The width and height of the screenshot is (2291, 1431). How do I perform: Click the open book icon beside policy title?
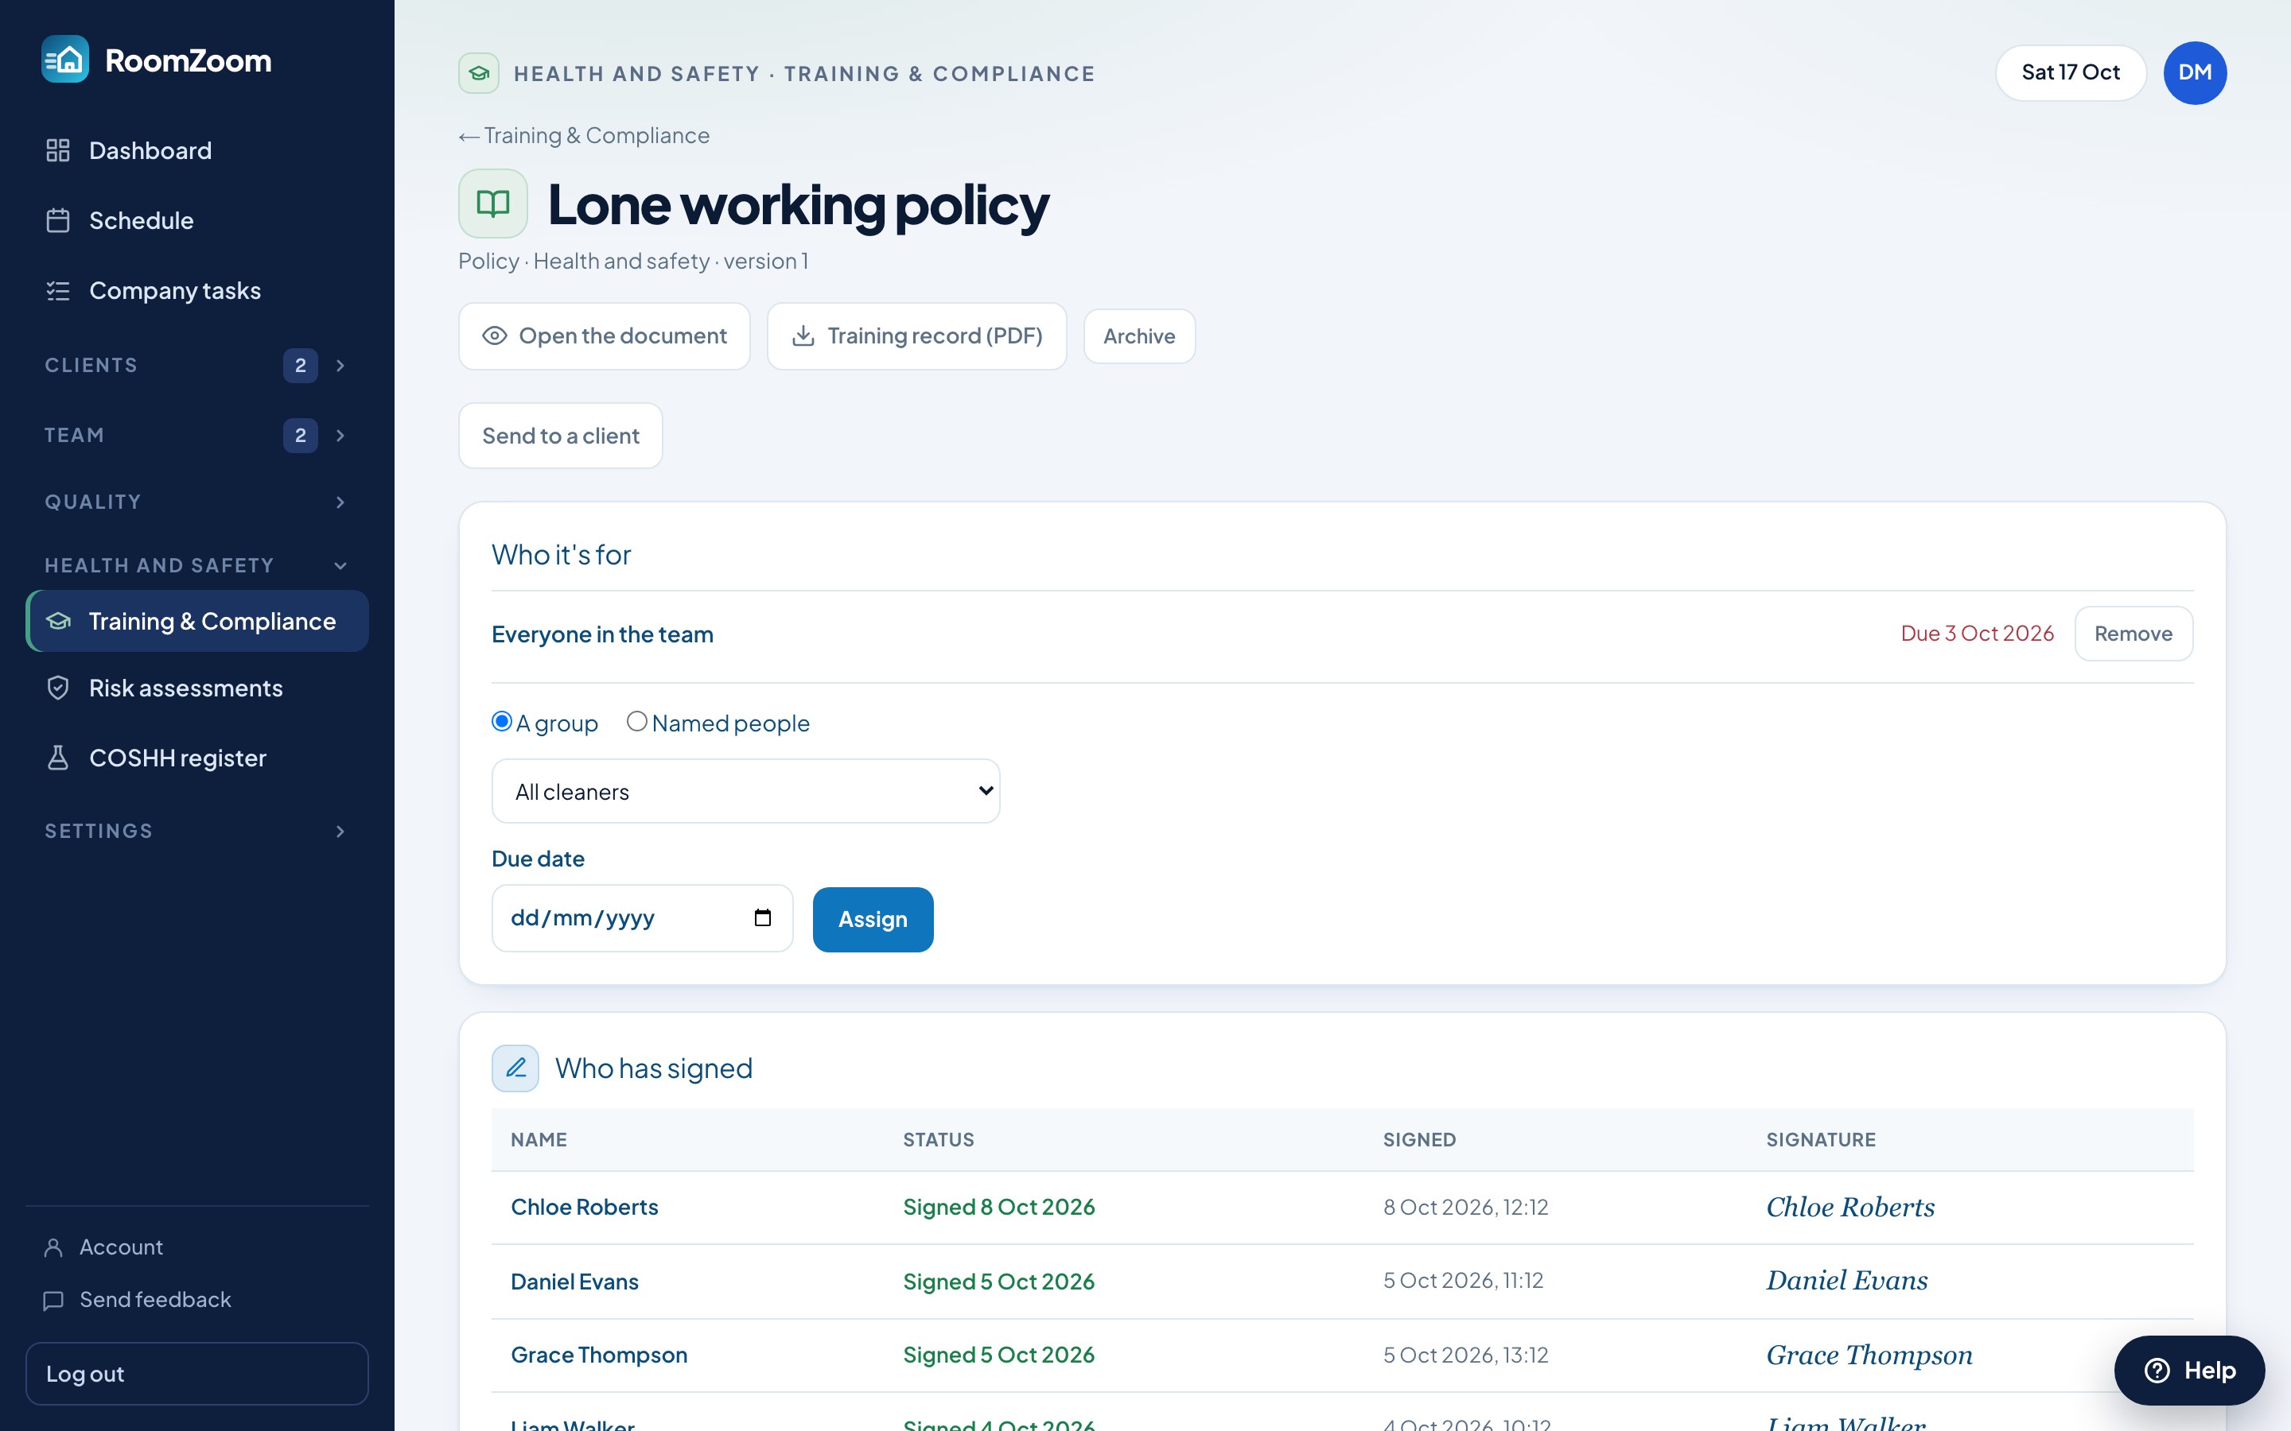coord(493,204)
